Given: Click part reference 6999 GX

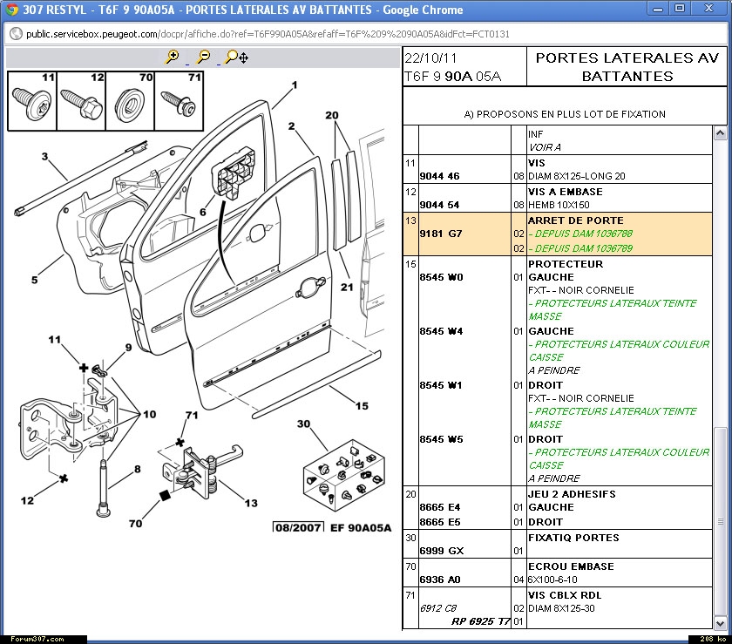Looking at the screenshot, I should (x=441, y=551).
